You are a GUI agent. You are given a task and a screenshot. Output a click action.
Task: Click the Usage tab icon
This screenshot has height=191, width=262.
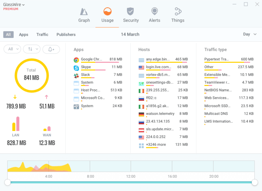click(107, 11)
